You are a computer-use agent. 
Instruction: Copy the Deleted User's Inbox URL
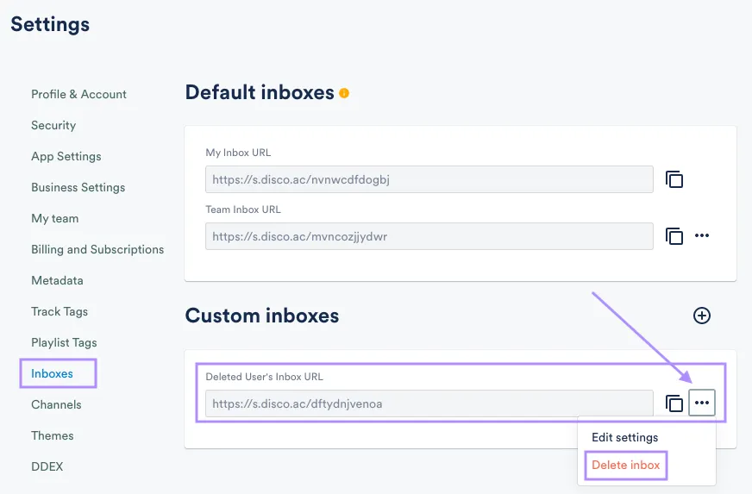pos(674,403)
